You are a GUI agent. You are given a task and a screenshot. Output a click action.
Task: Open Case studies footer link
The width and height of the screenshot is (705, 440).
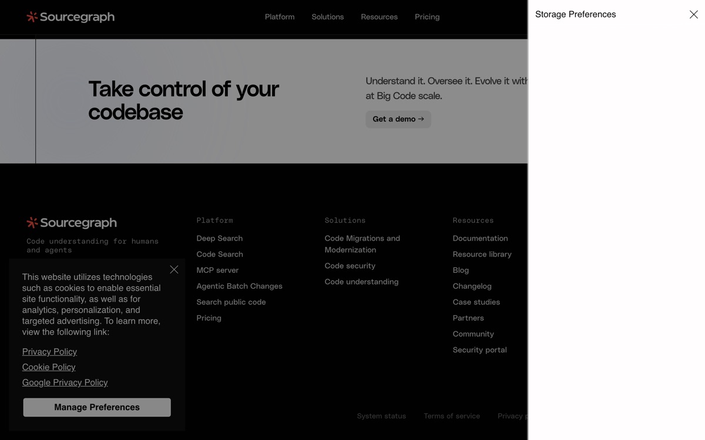coord(476,302)
